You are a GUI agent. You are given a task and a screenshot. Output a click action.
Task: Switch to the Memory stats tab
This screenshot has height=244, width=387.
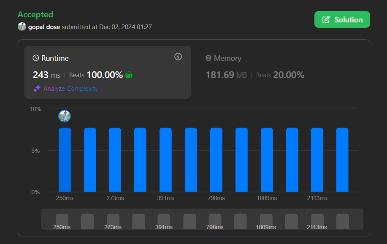[255, 67]
